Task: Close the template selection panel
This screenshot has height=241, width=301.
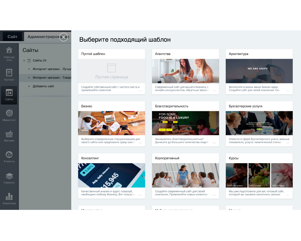Action: point(64,37)
